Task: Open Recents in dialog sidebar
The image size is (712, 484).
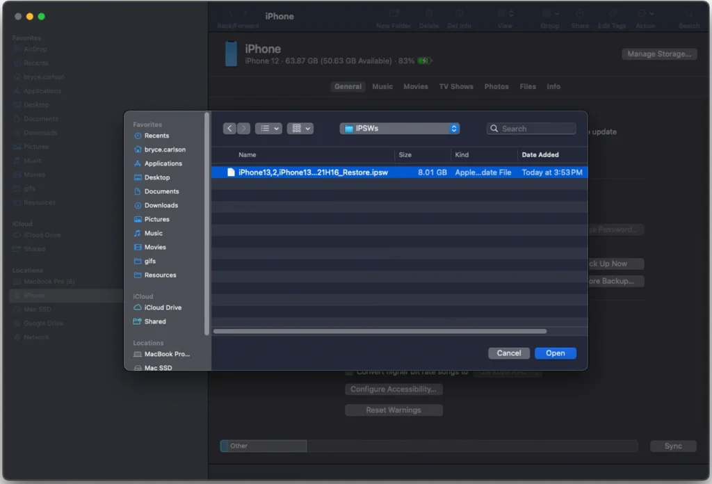Action: (156, 136)
